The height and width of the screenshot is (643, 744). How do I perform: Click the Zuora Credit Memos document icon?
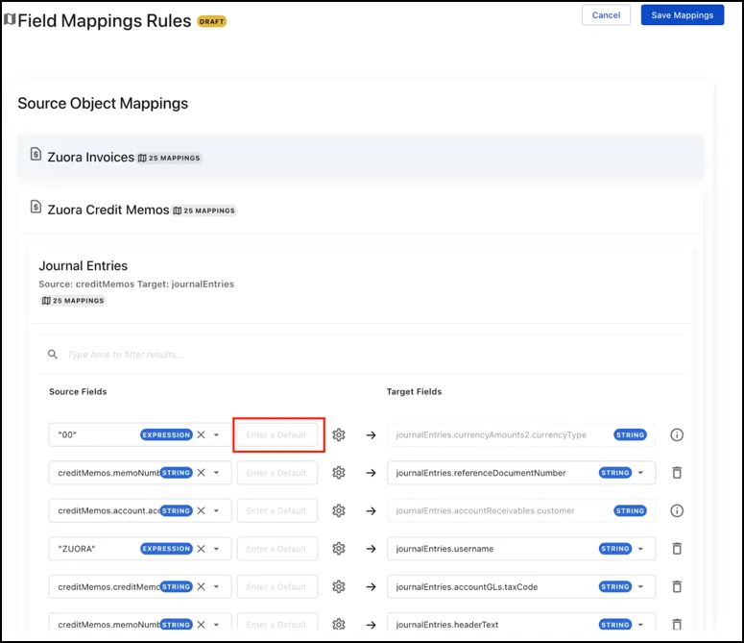coord(36,207)
